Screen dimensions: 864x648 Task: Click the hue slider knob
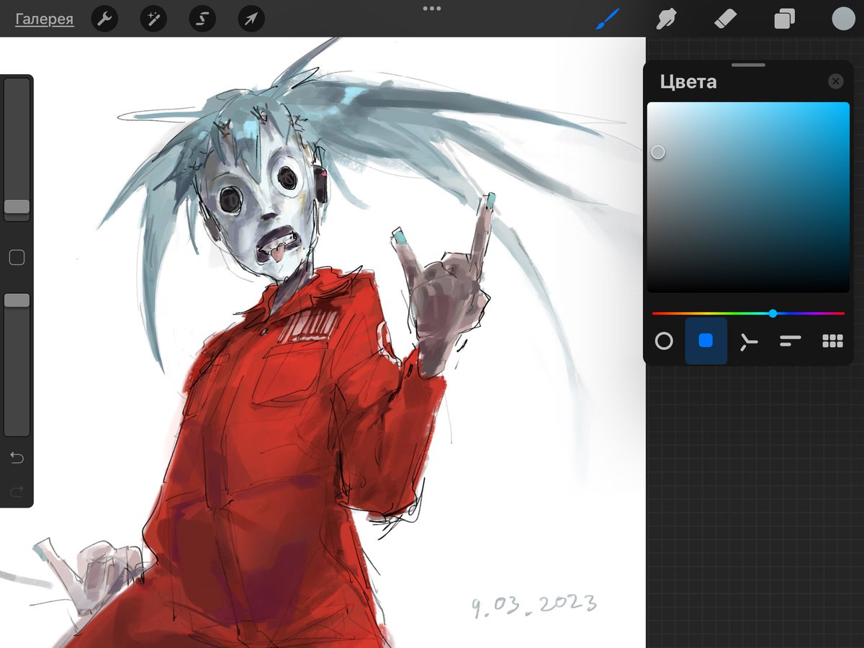773,313
